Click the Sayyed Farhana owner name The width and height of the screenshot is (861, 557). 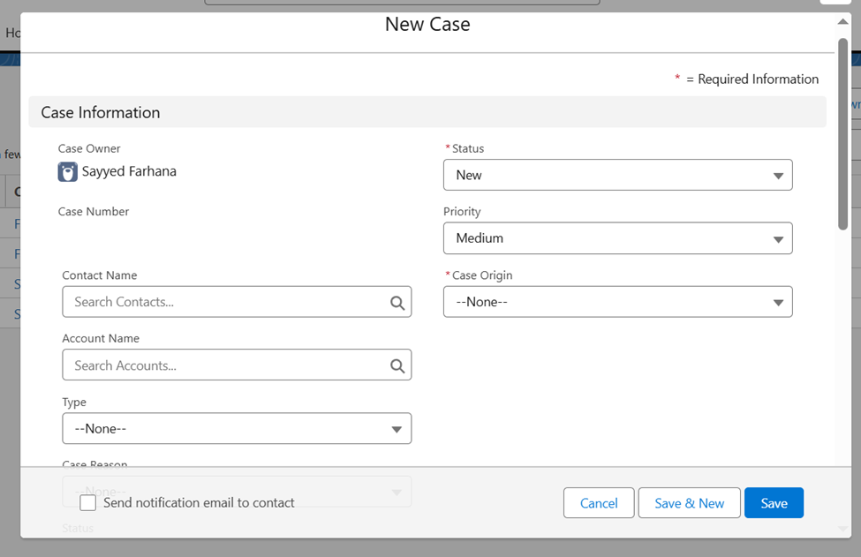129,172
